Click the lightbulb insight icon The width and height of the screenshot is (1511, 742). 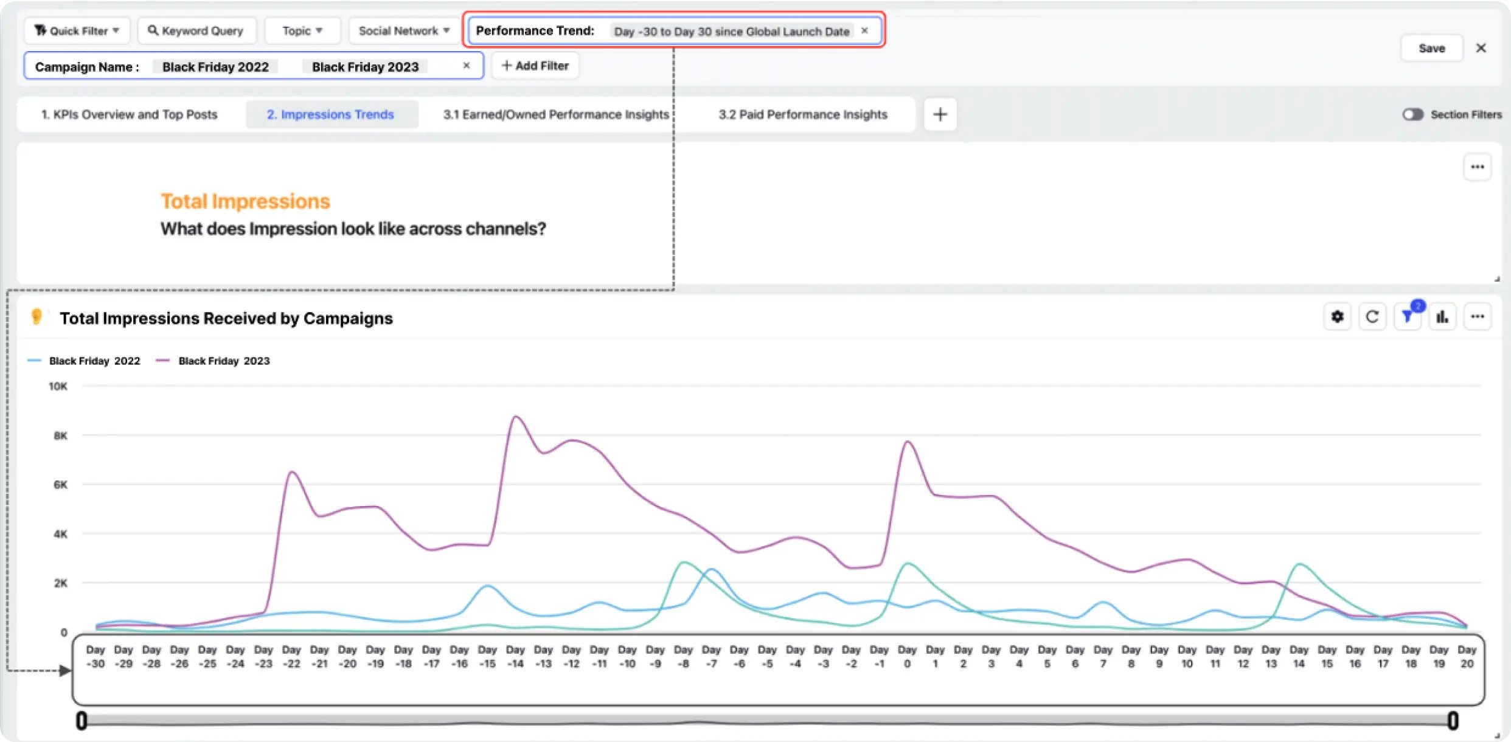(x=36, y=317)
